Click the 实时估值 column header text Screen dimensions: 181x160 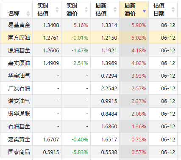(x=43, y=10)
